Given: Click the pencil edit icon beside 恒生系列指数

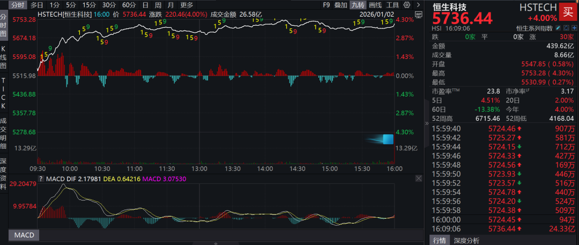Looking at the screenshot, I should click(x=558, y=28).
